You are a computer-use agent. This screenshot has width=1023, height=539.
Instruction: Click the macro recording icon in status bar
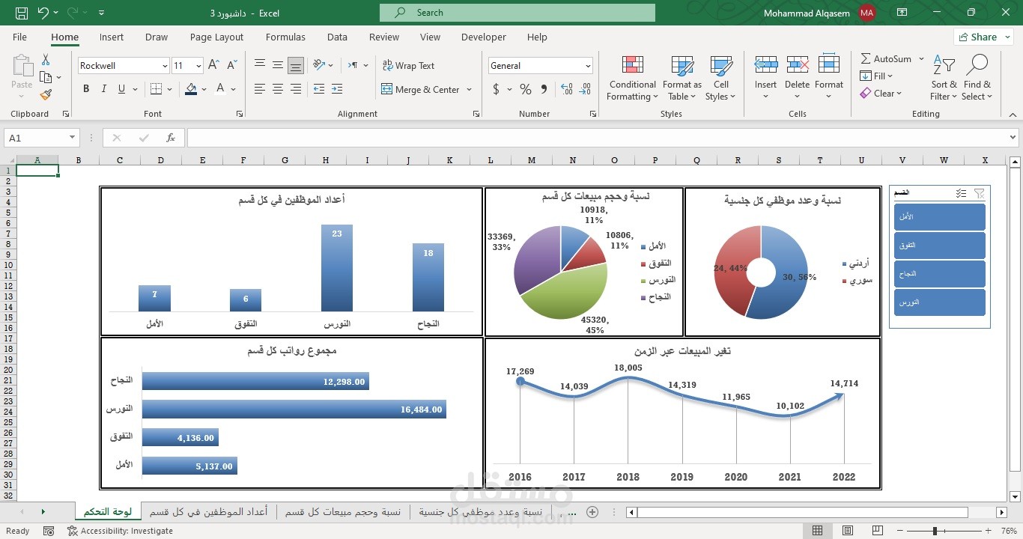pos(49,531)
